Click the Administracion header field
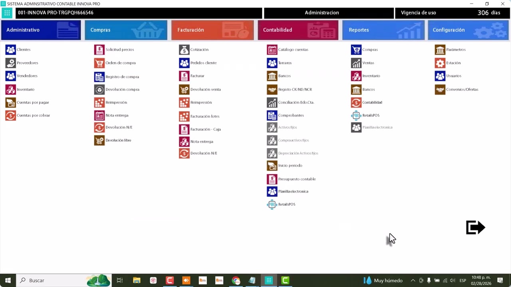 [x=329, y=13]
